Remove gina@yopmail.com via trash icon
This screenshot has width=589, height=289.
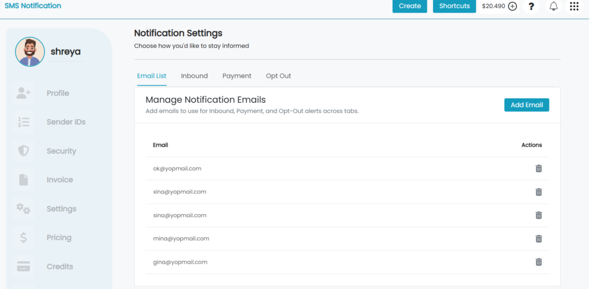(538, 261)
